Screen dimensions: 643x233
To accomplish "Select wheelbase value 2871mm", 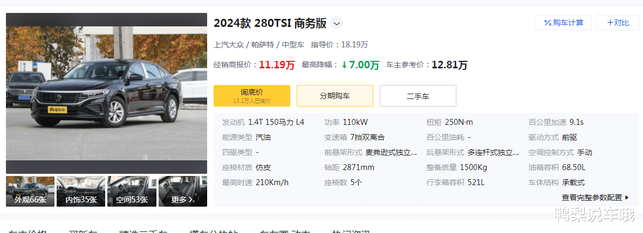I will tap(358, 167).
